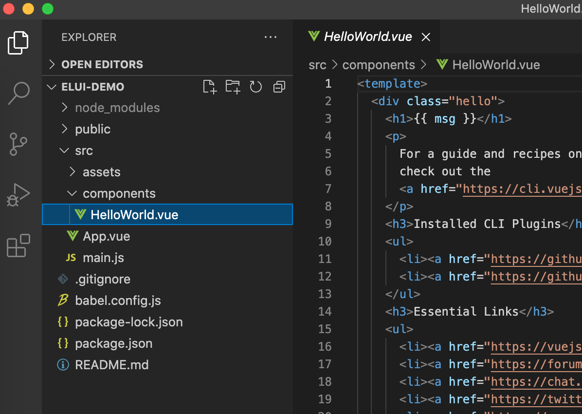Click the EXPLORER panel title
The height and width of the screenshot is (414, 582).
(x=89, y=37)
